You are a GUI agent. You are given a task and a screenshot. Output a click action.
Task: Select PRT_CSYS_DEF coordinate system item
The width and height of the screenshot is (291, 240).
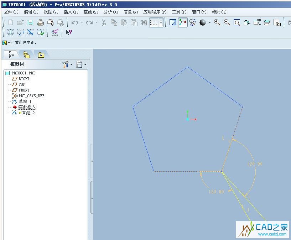tap(31, 96)
